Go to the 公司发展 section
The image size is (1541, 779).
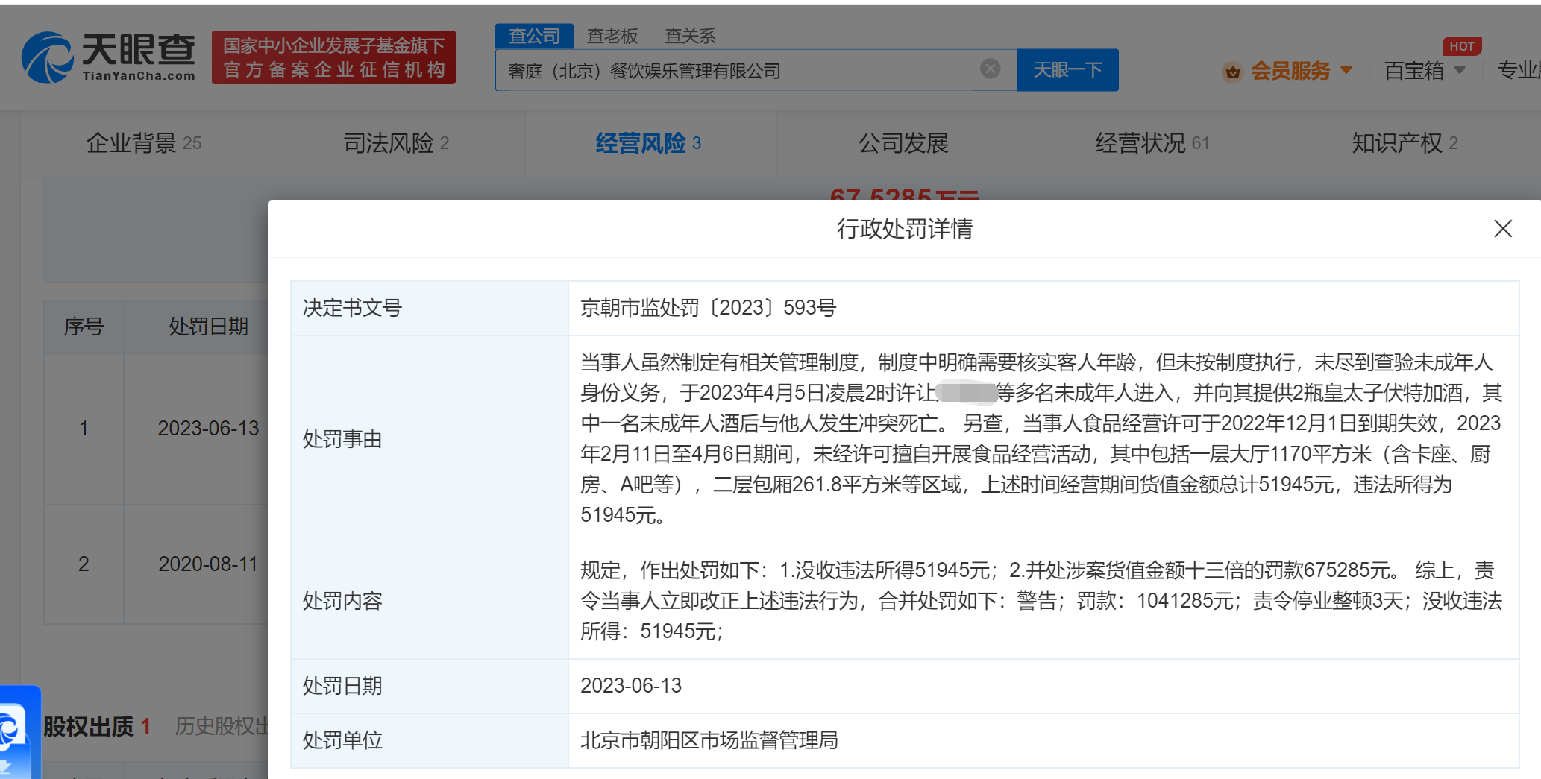tap(903, 143)
